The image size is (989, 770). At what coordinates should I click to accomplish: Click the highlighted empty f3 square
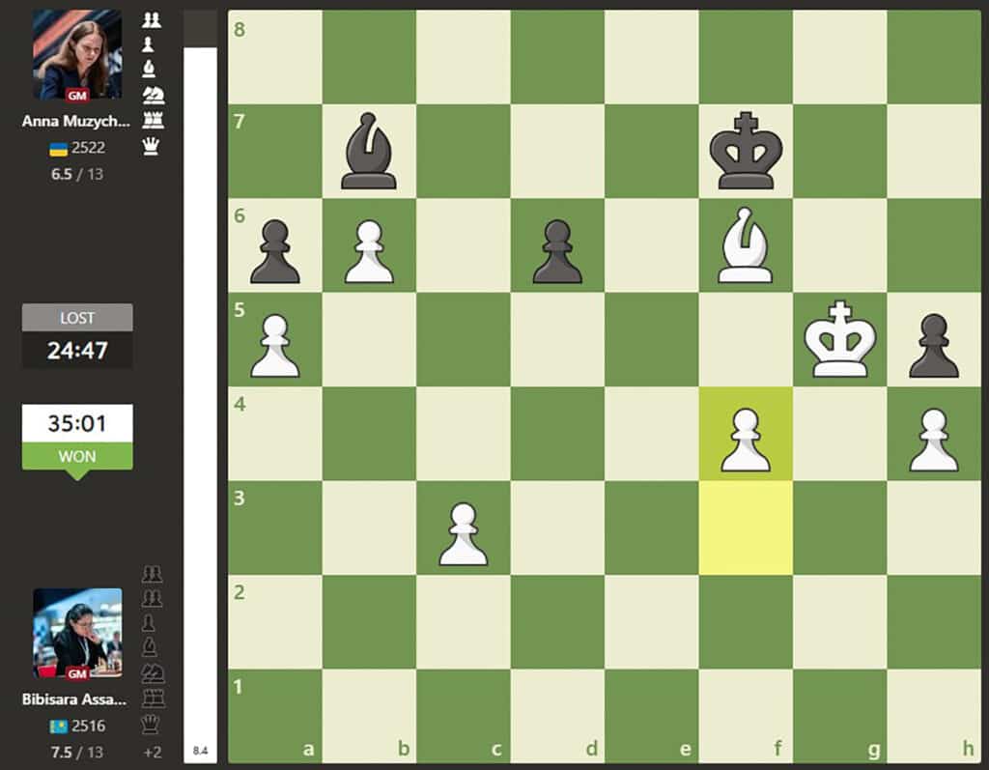[x=745, y=529]
